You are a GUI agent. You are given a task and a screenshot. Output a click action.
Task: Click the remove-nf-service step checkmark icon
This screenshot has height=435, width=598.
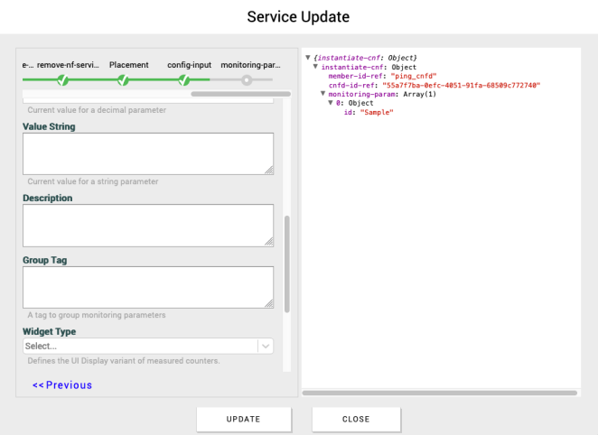pyautogui.click(x=62, y=80)
